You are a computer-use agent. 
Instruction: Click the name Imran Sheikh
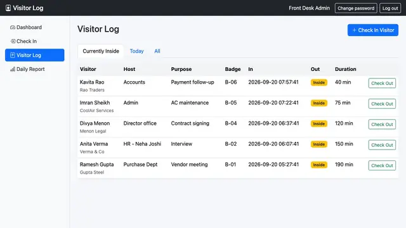click(95, 103)
